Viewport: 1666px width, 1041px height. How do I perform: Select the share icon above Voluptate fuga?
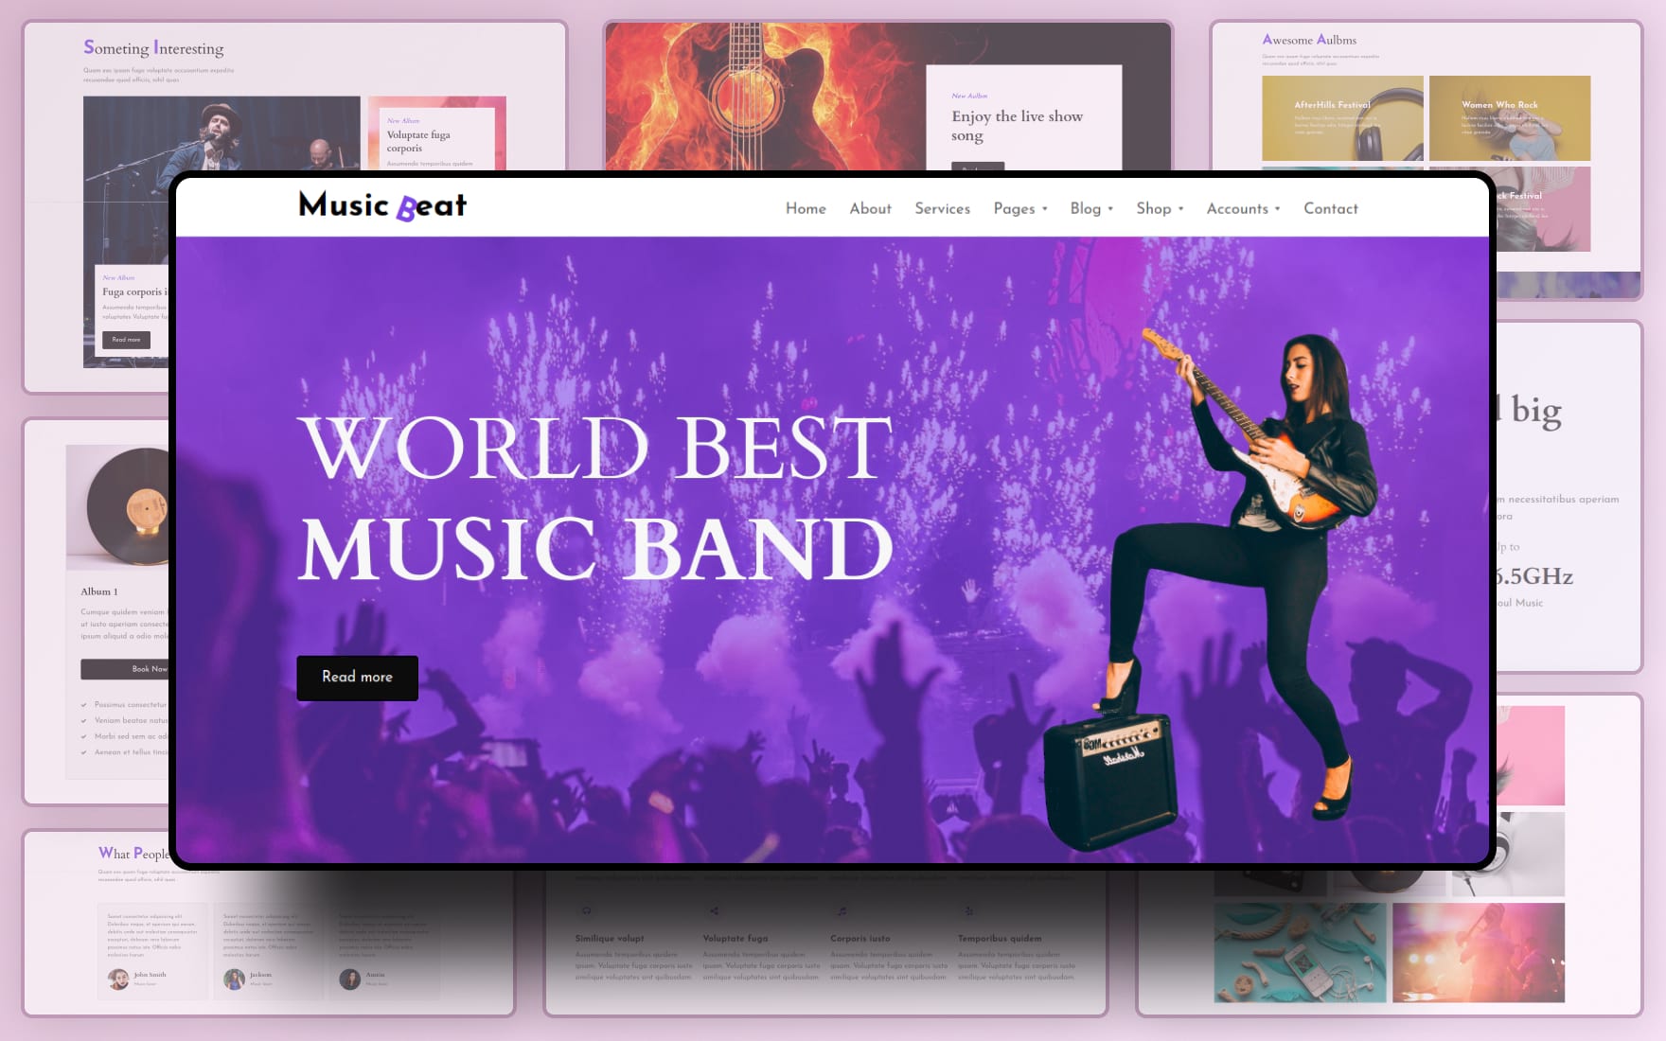(712, 911)
